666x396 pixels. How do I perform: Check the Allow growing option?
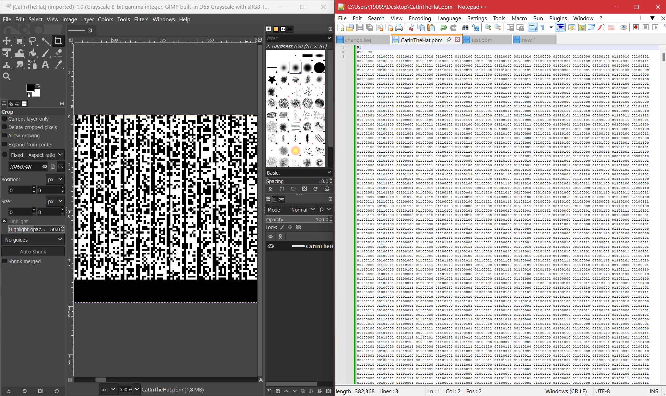point(5,136)
